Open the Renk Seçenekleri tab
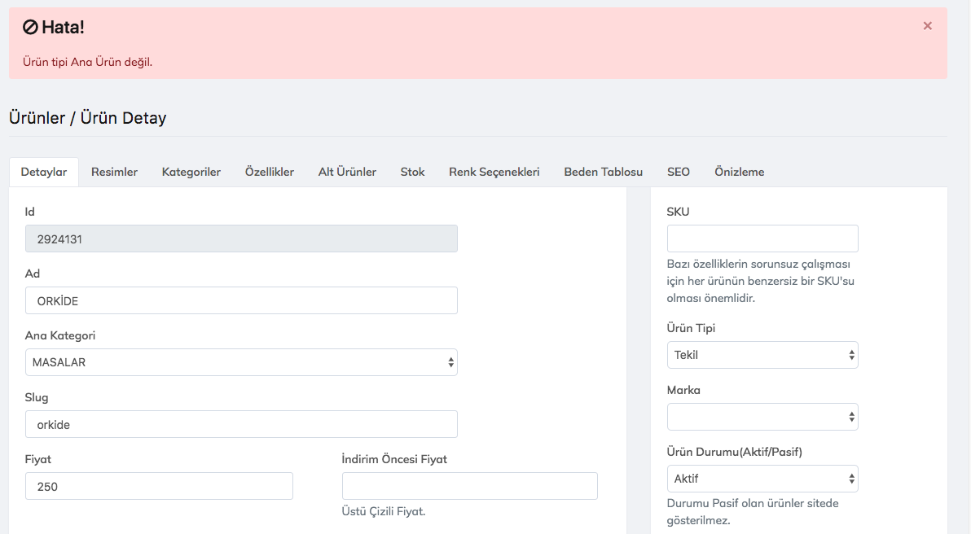 [494, 172]
